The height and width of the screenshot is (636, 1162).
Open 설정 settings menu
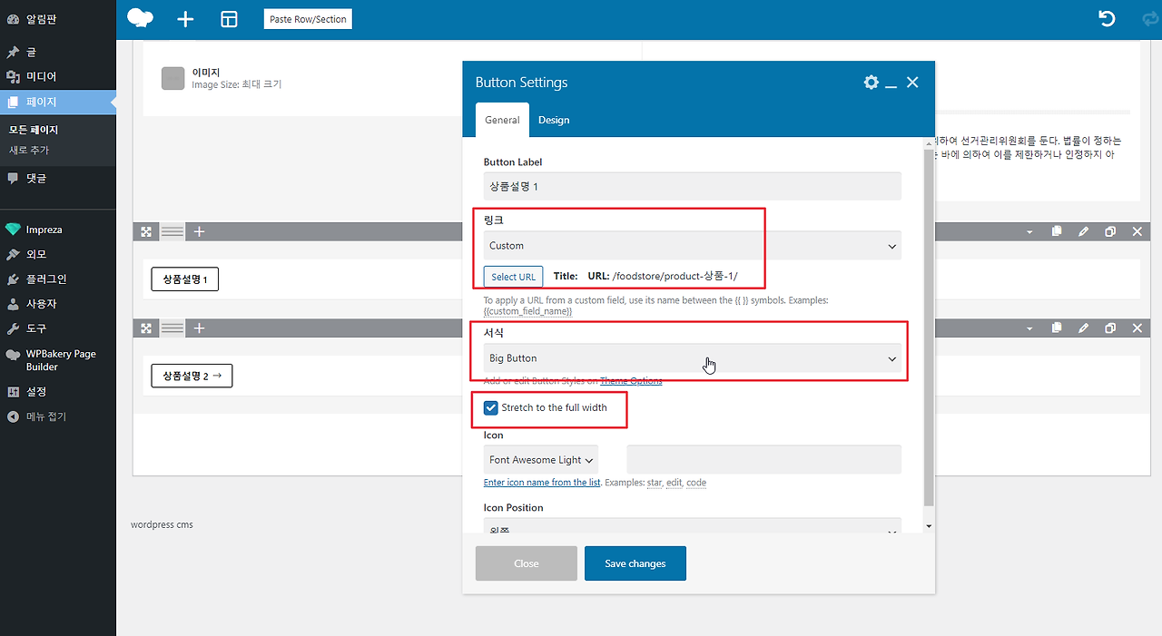58,392
